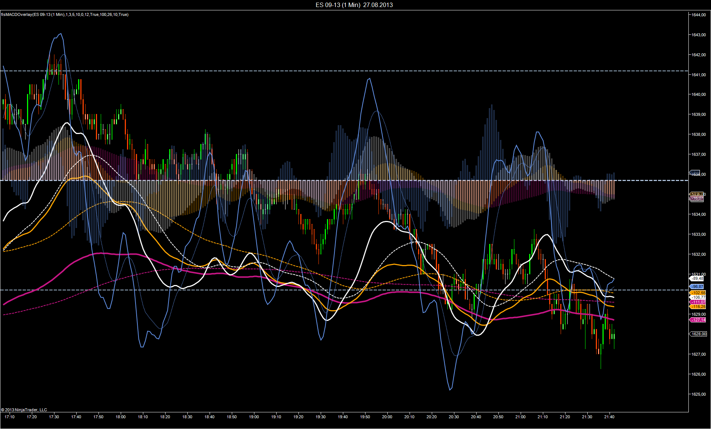The width and height of the screenshot is (711, 429).
Task: Click the 20:00 time axis label
Action: 387,417
